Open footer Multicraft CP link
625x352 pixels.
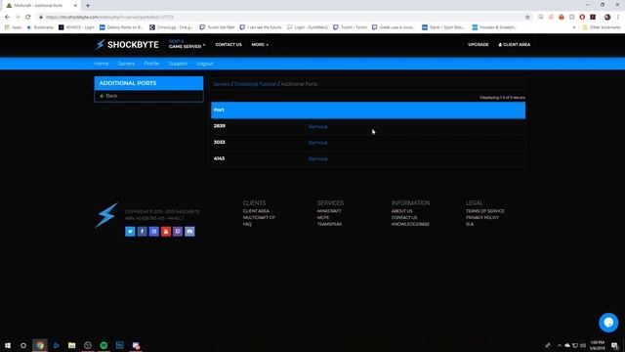point(259,217)
